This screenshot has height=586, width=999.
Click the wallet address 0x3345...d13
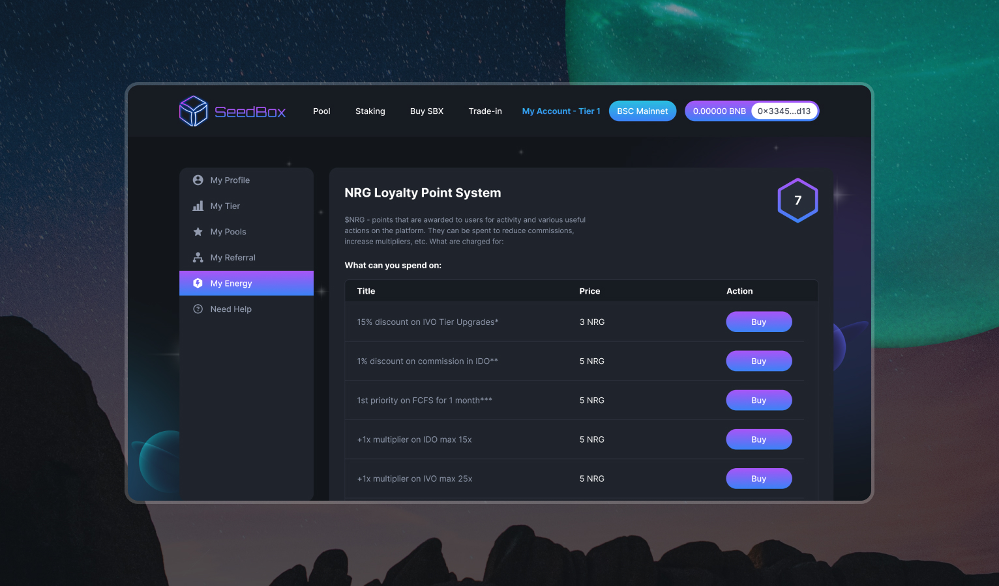(x=784, y=111)
